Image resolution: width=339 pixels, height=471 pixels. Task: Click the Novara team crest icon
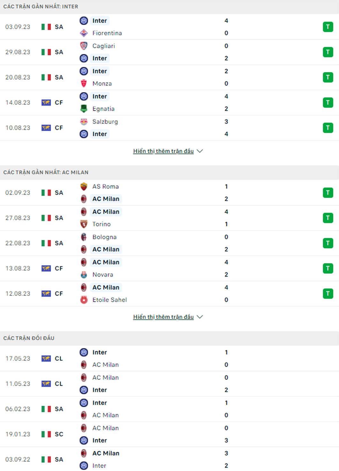click(x=84, y=274)
